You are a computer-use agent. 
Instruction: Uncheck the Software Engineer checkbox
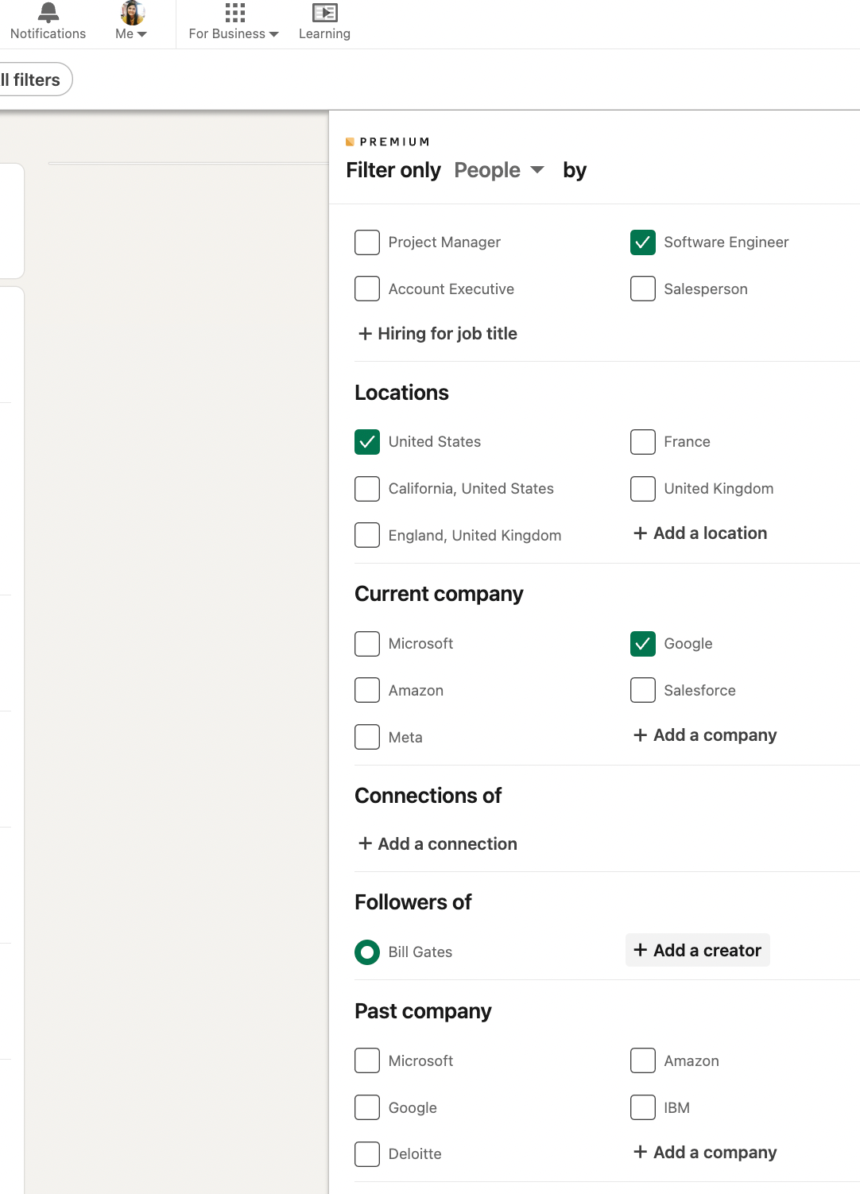click(x=643, y=242)
